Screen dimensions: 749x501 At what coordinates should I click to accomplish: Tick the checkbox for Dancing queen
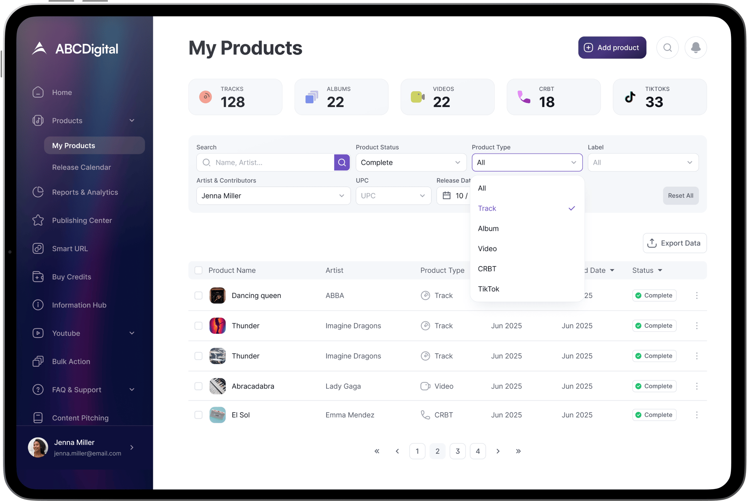click(198, 296)
